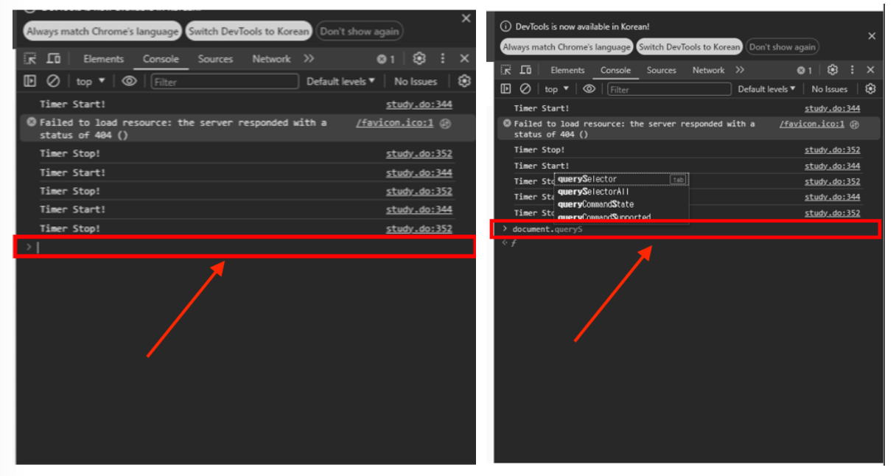This screenshot has height=476, width=896.
Task: Open /favicon.ico:1 link in right panel
Action: (812, 124)
